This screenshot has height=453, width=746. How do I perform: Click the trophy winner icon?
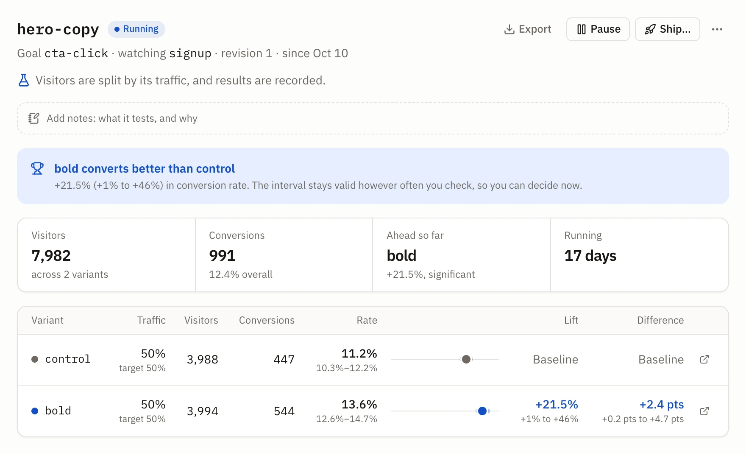click(37, 168)
